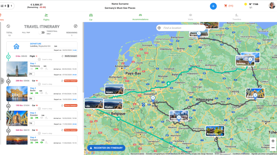The height and width of the screenshot is (155, 277).
Task: Click the car circle icon for 288 Km leg
Action: point(8,81)
